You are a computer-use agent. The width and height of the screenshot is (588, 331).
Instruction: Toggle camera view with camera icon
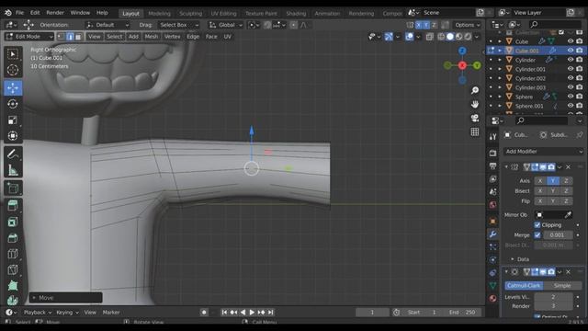(475, 119)
